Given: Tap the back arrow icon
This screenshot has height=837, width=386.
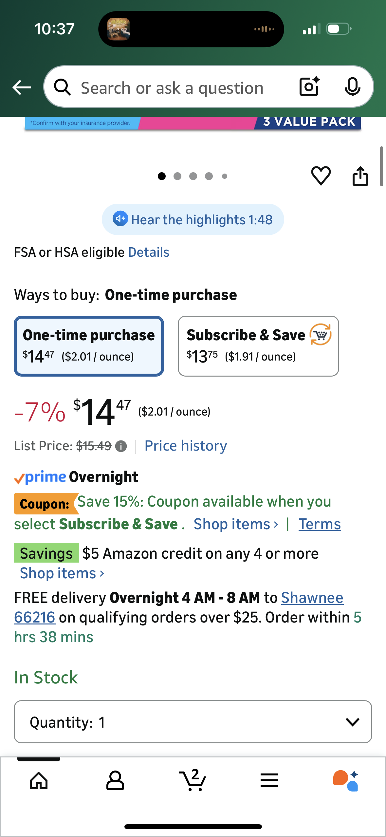Looking at the screenshot, I should (22, 87).
